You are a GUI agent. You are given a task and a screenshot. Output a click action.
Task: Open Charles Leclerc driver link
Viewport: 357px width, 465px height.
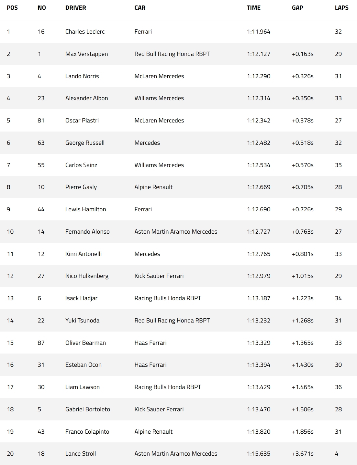[85, 32]
